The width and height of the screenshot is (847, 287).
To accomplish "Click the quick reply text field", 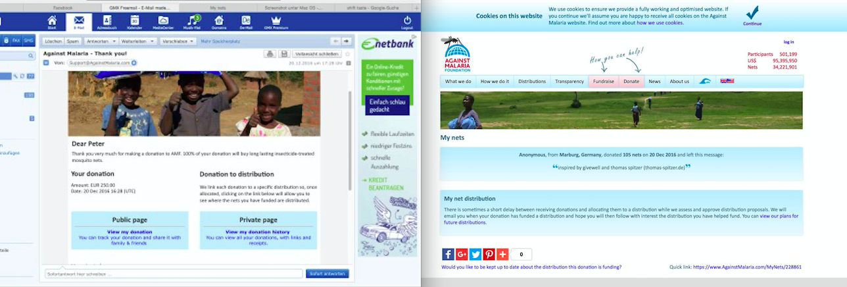I will coord(174,273).
